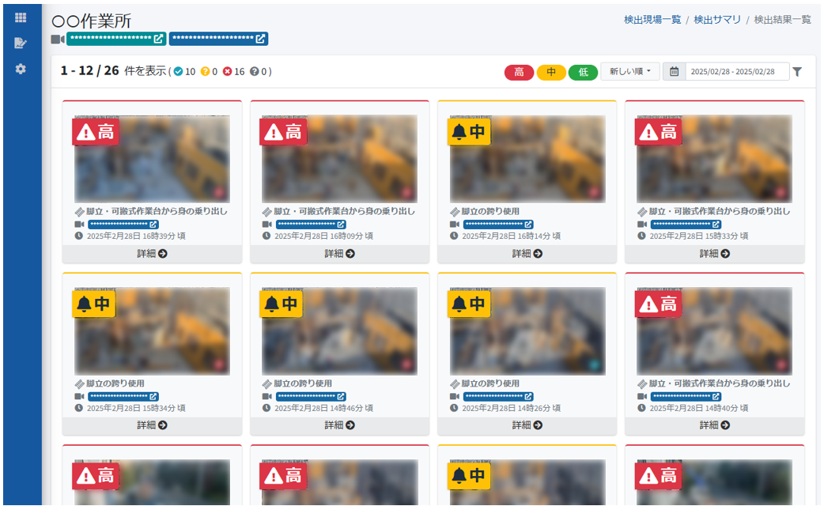The height and width of the screenshot is (506, 824).
Task: Click 中 bell badge on 15時34分 card
Action: [93, 304]
